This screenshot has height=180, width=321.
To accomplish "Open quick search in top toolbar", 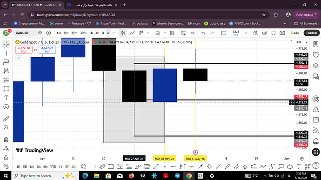I will point(255,33).
